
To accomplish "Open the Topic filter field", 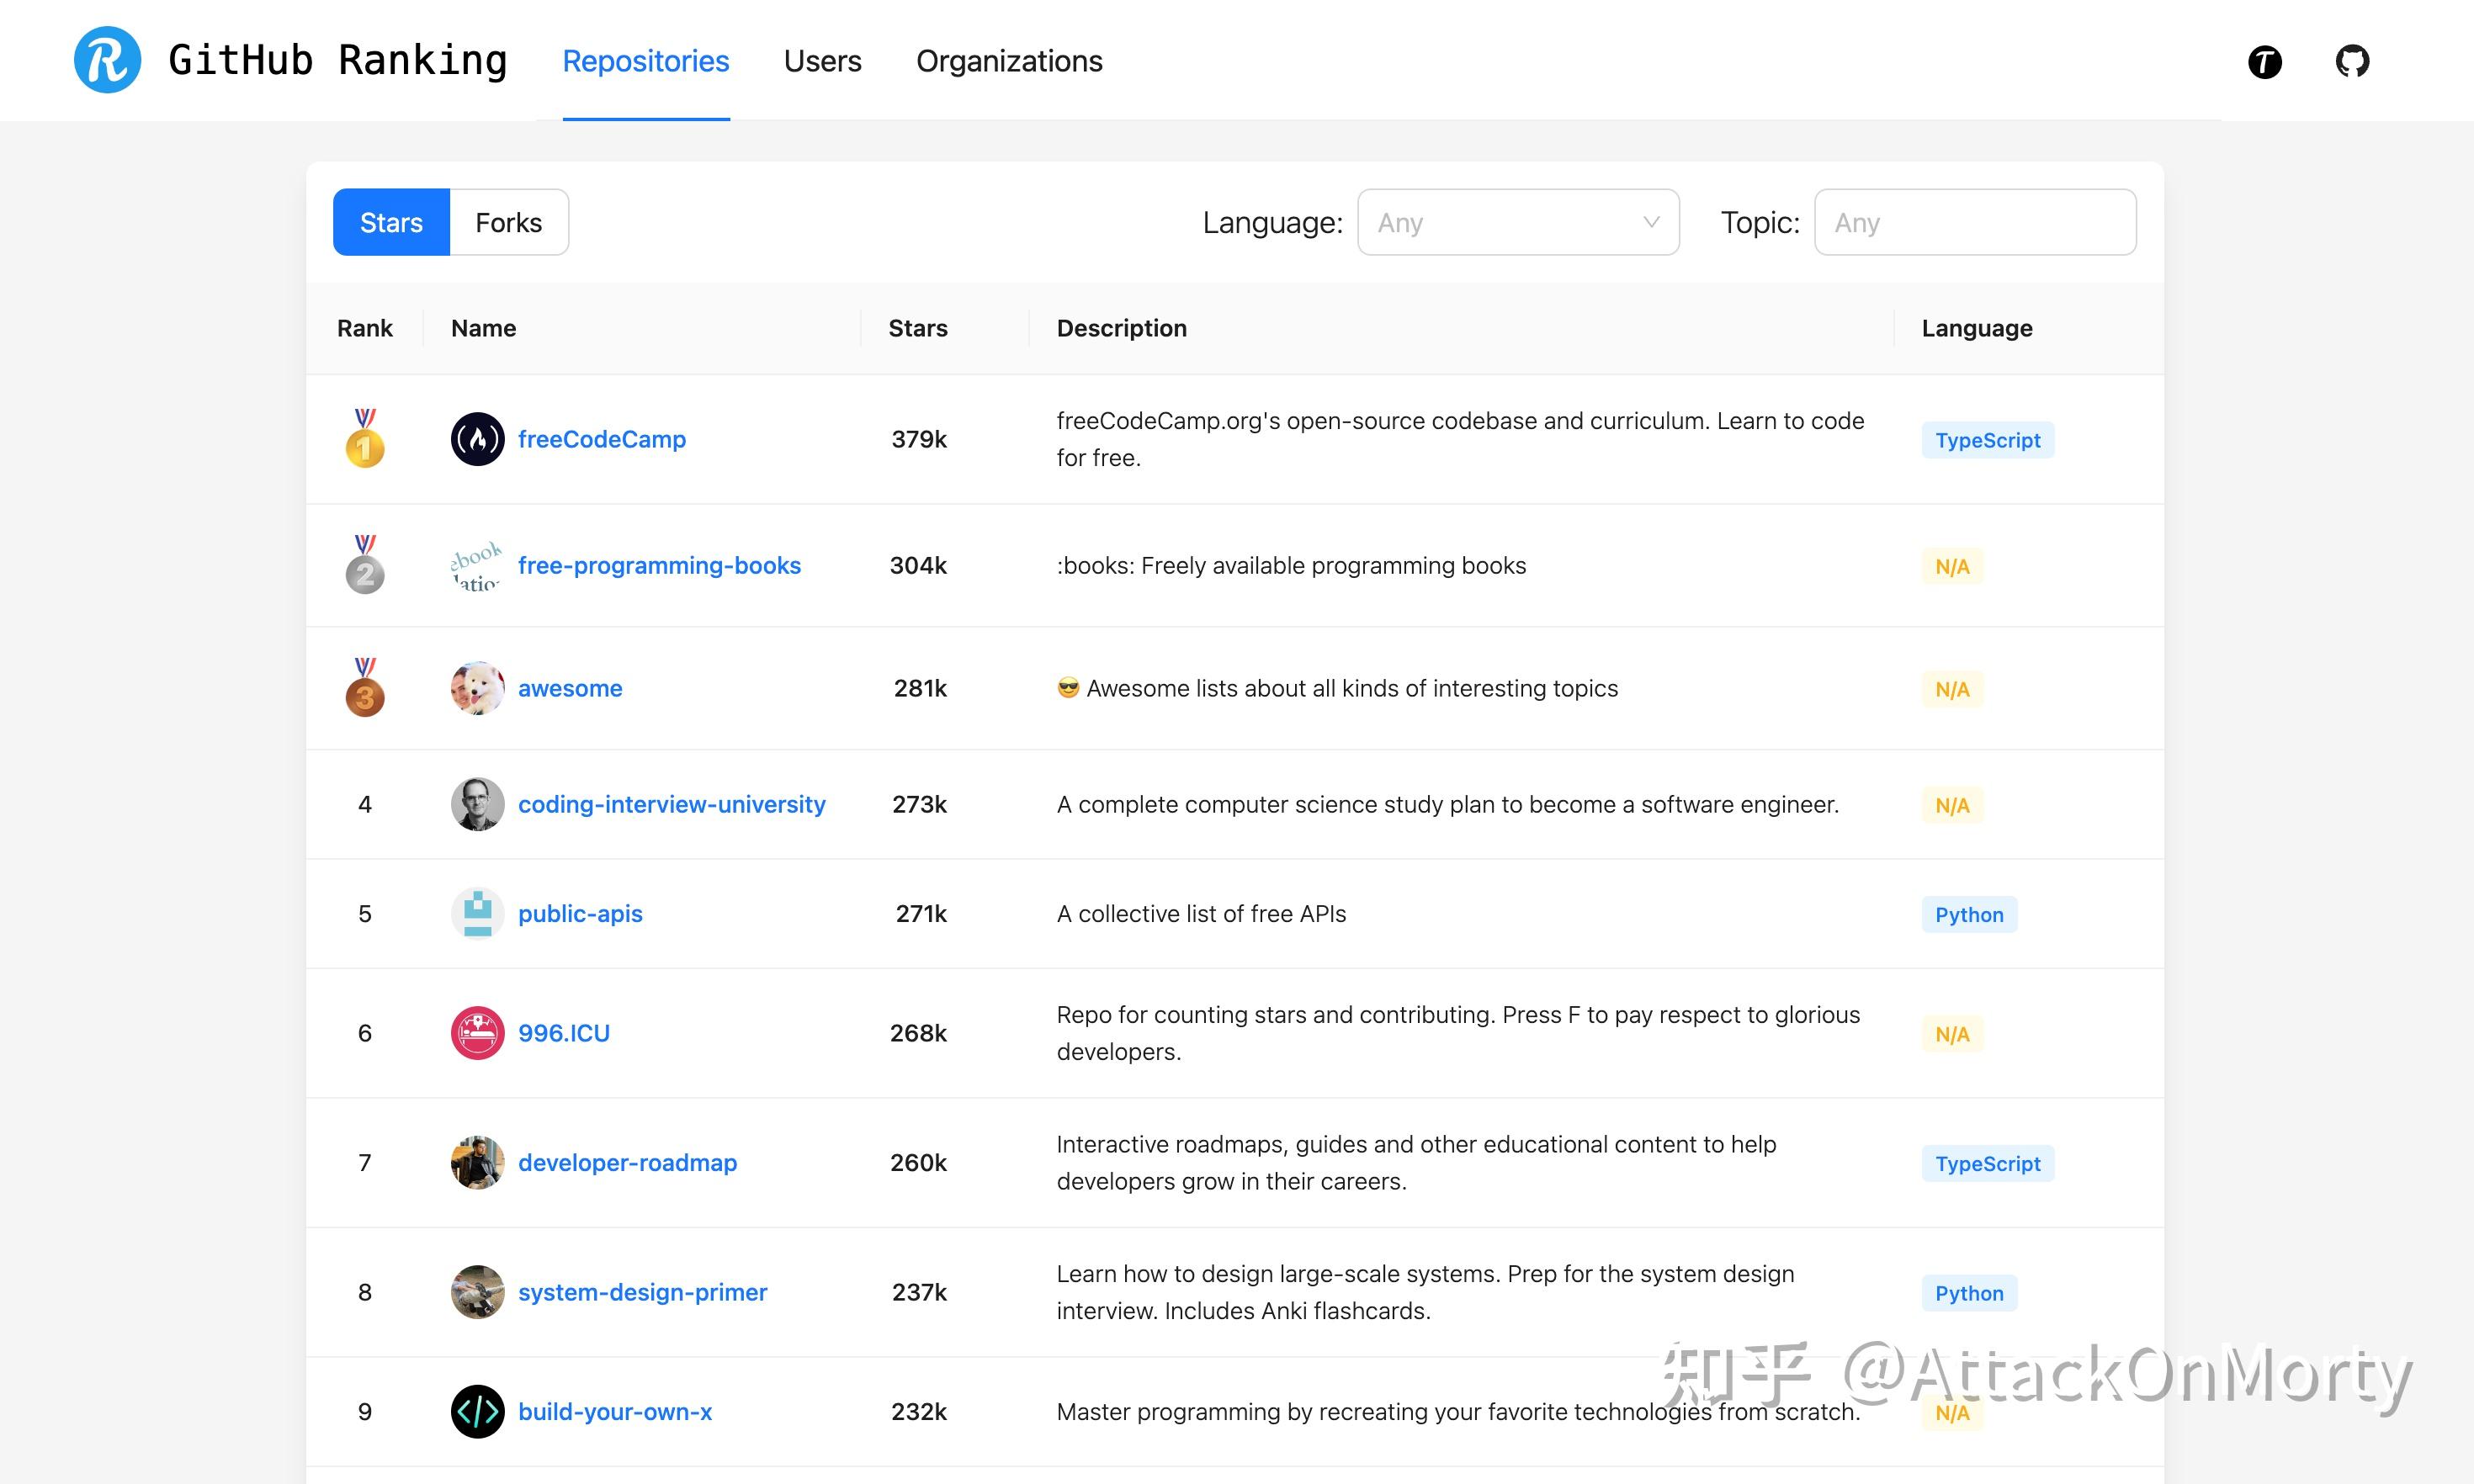I will [1975, 222].
